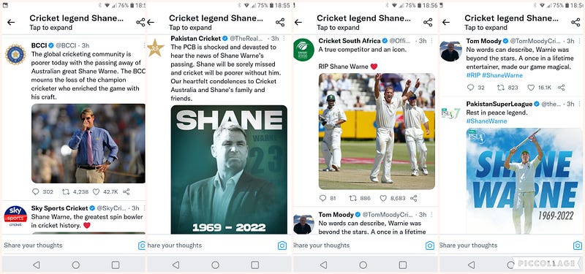Retweet Tom Moody's tweet with 823 retweets
The height and width of the screenshot is (274, 585).
coord(501,88)
